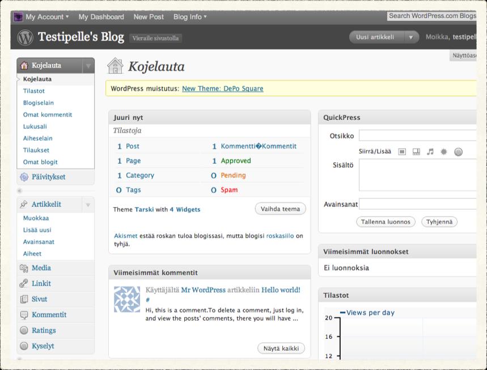This screenshot has height=370, width=487.
Task: Collapse the Kojelauta sidebar section arrow
Action: [88, 66]
